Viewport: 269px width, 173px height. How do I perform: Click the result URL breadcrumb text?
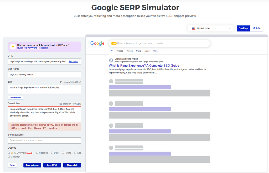point(139,62)
